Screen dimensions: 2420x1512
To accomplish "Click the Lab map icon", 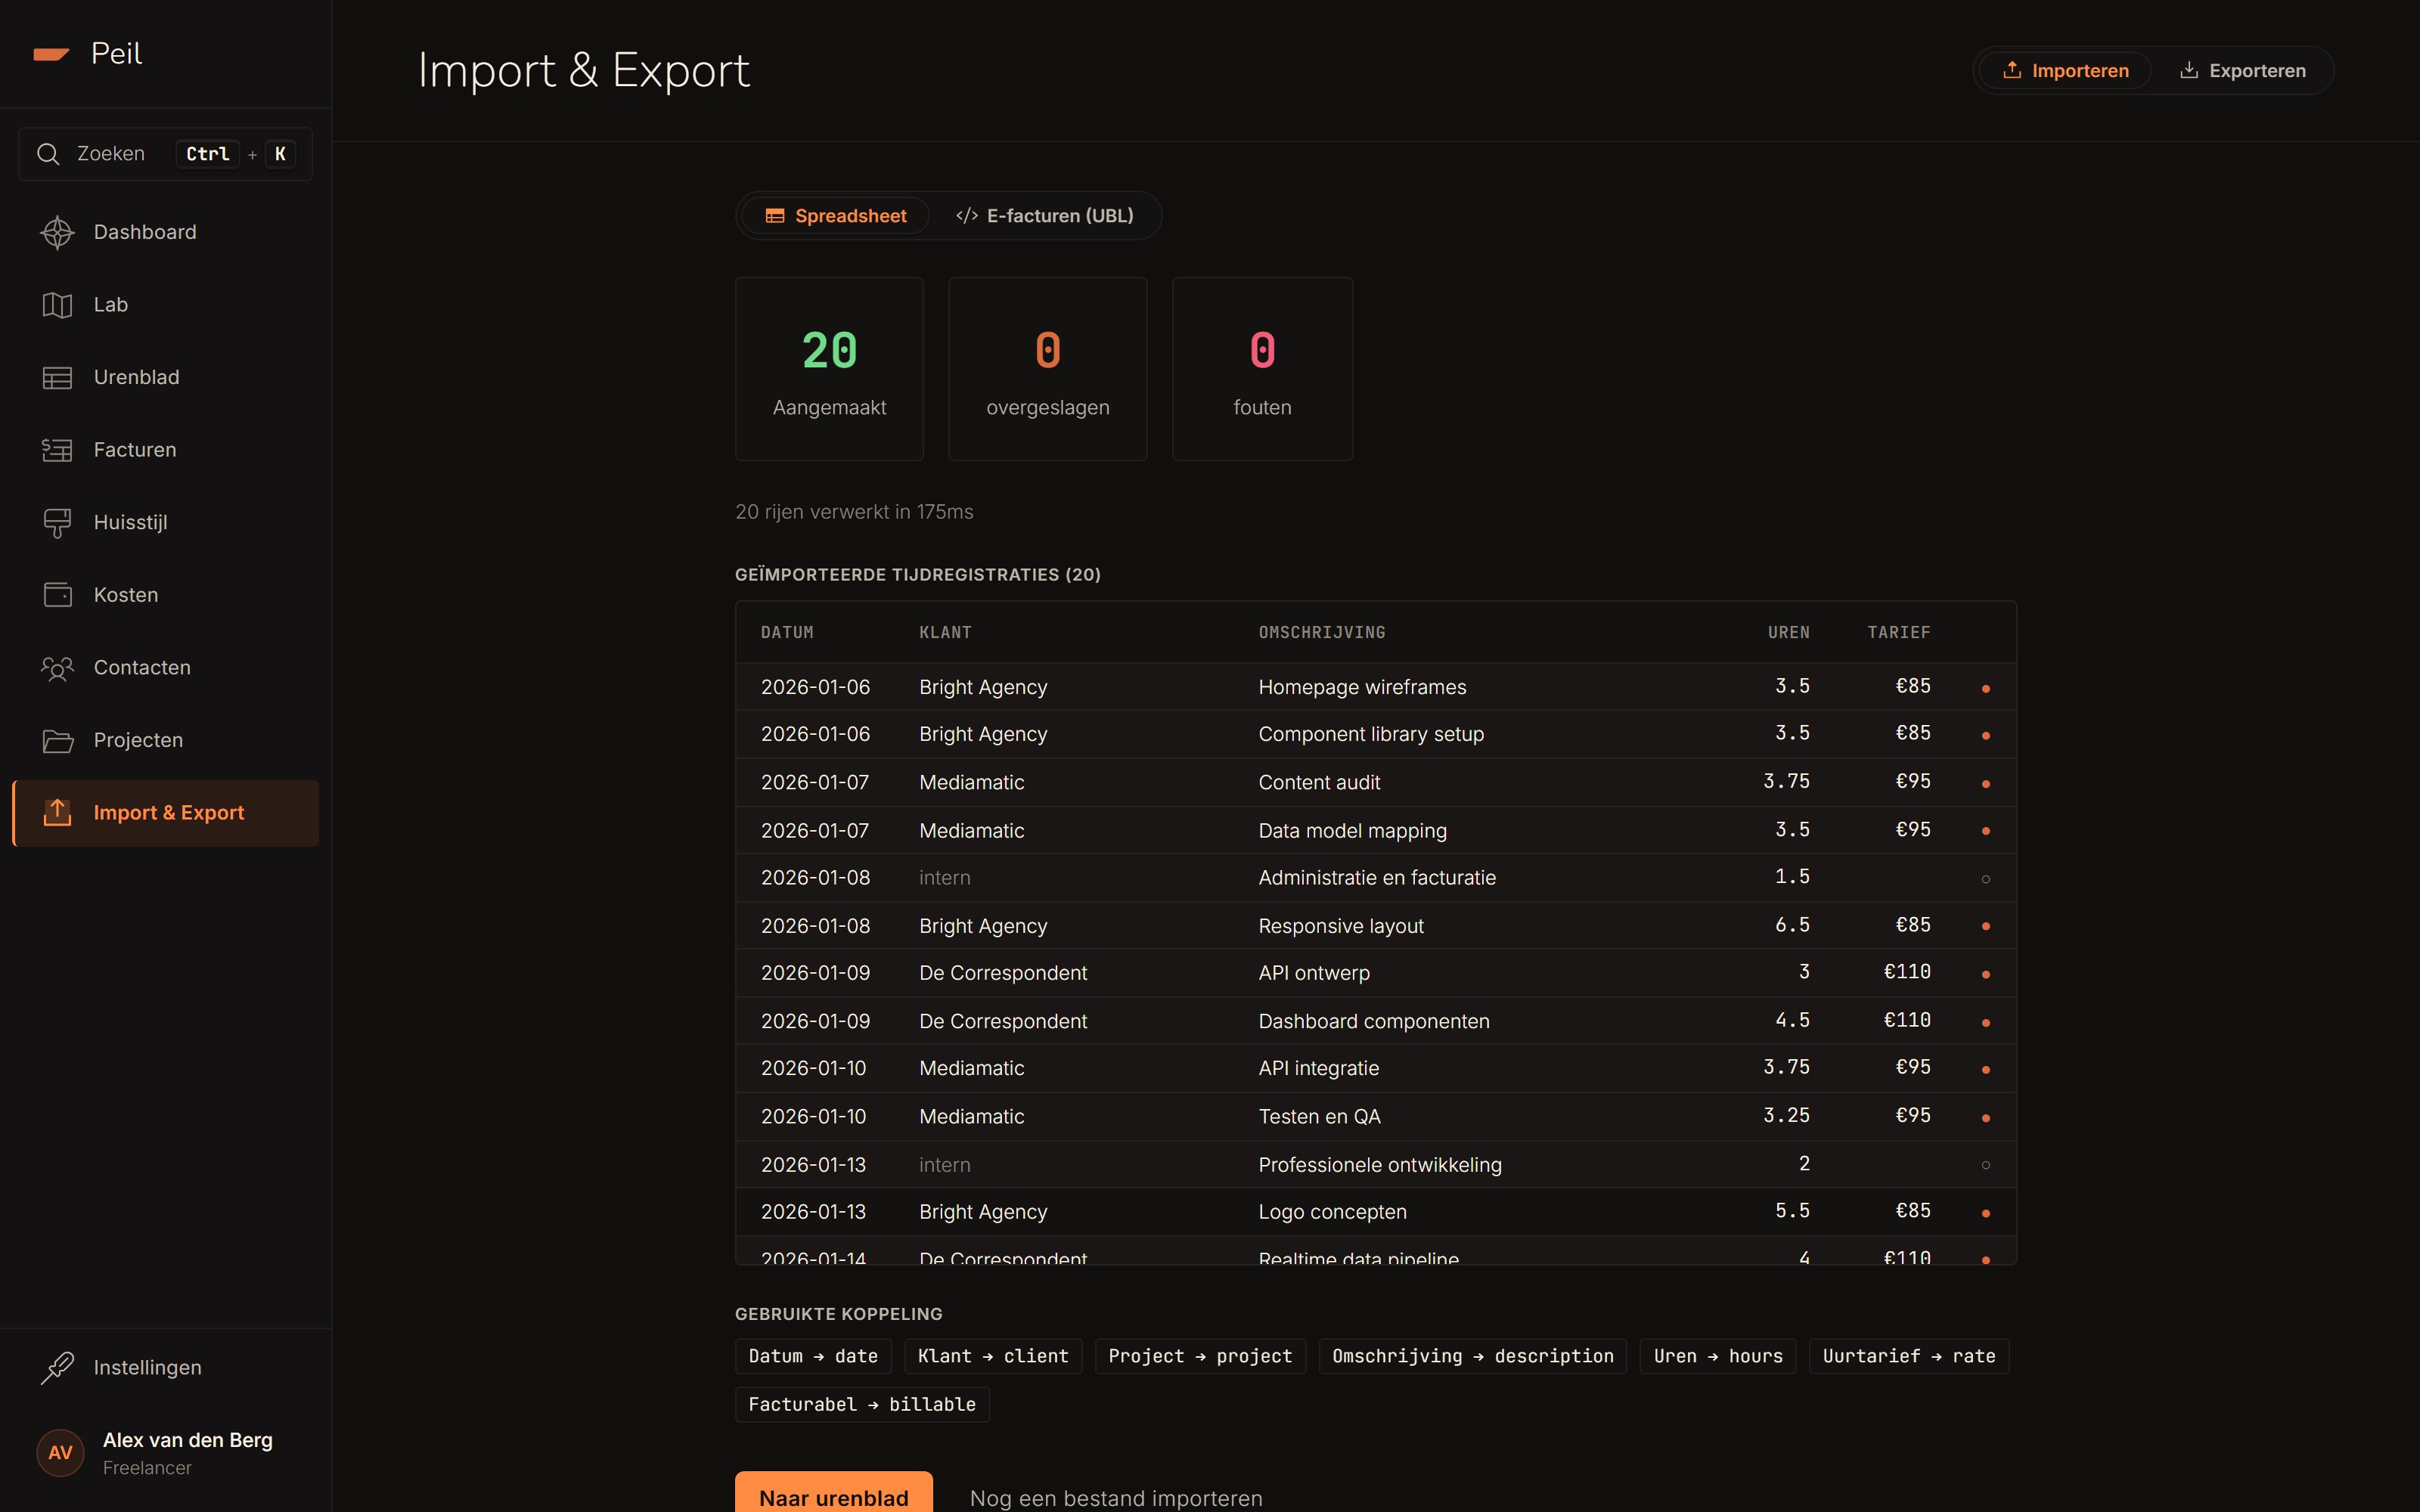I will click(x=57, y=305).
